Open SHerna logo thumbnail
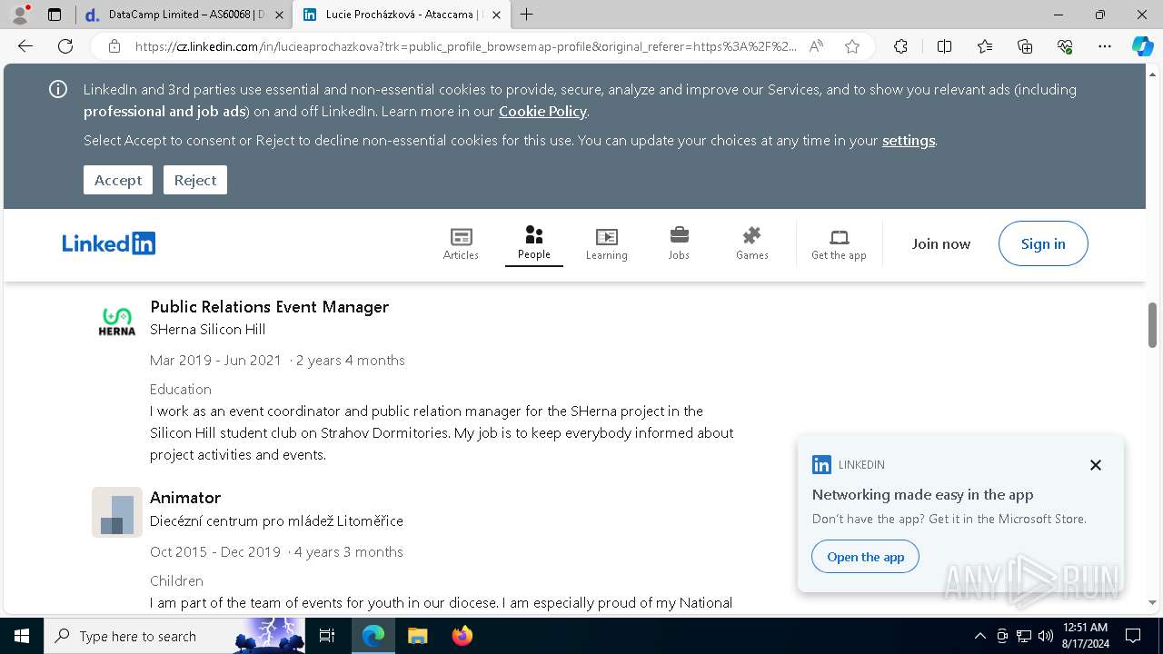 click(x=117, y=322)
